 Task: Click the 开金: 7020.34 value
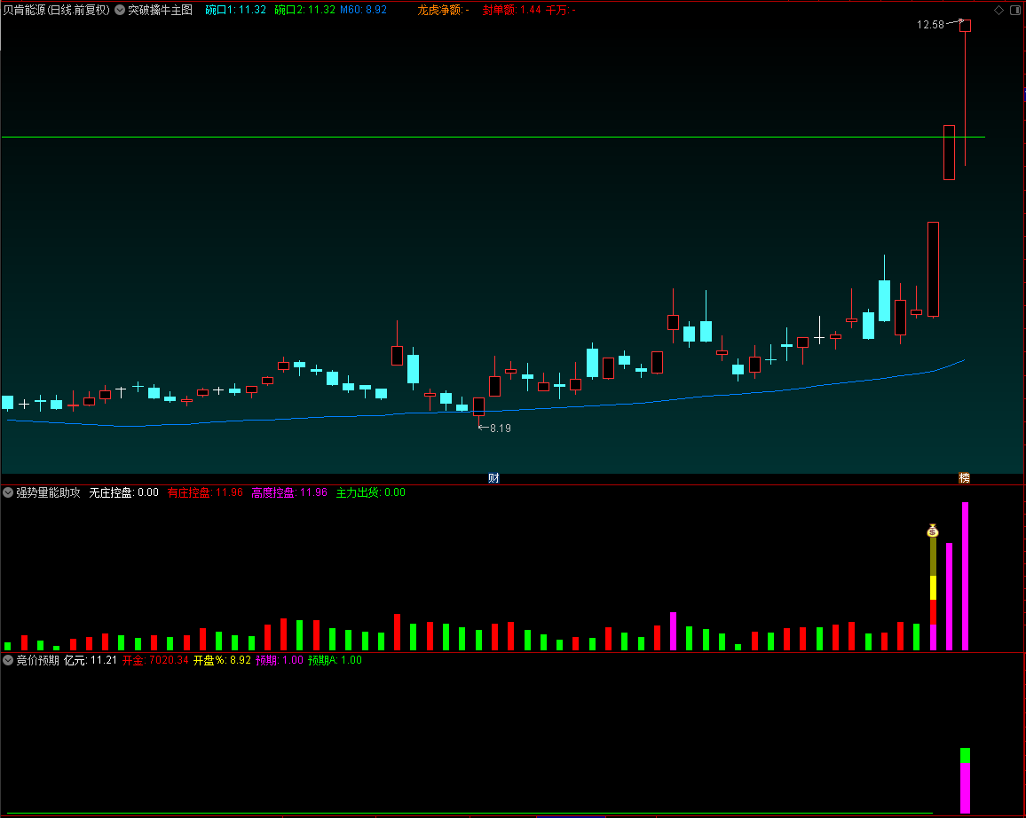(x=155, y=660)
